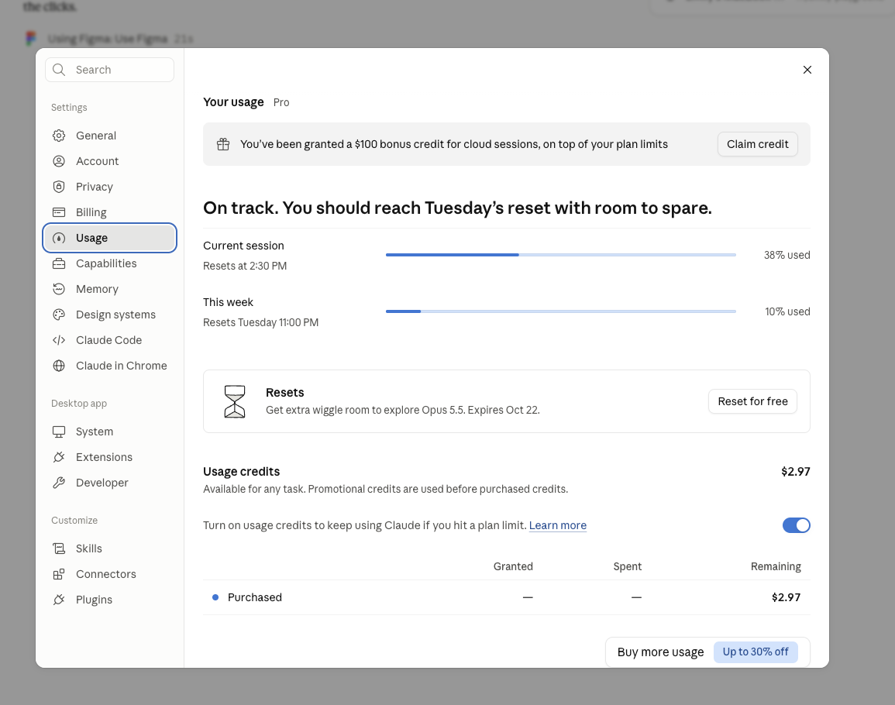Click the Remaining column header
Screen dimensions: 895x705
[776, 566]
